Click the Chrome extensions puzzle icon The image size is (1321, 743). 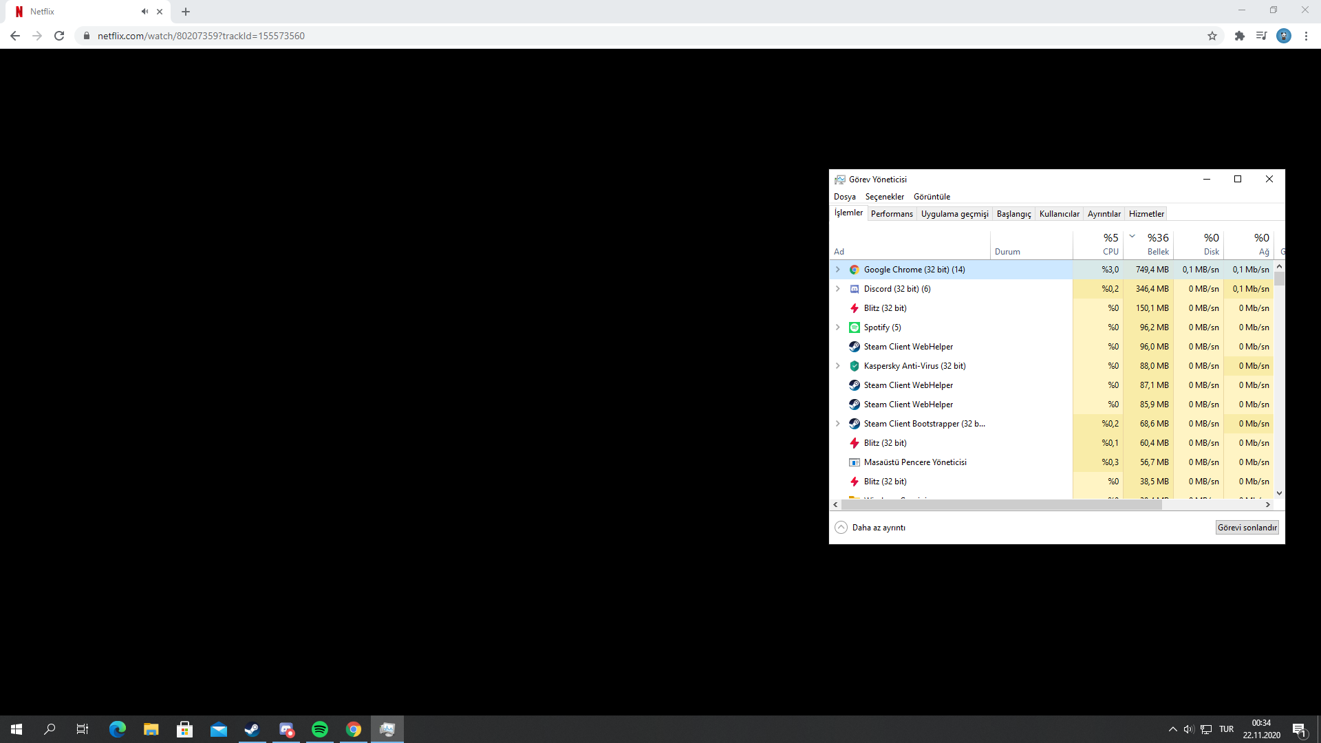coord(1239,36)
